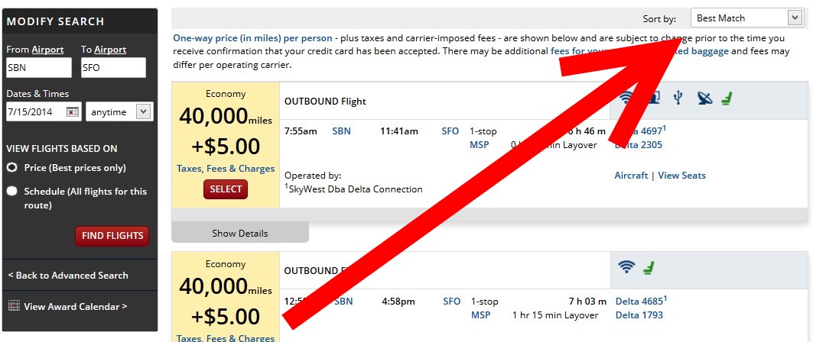The height and width of the screenshot is (342, 813).
Task: Open the date picker calendar icon
Action: click(73, 111)
